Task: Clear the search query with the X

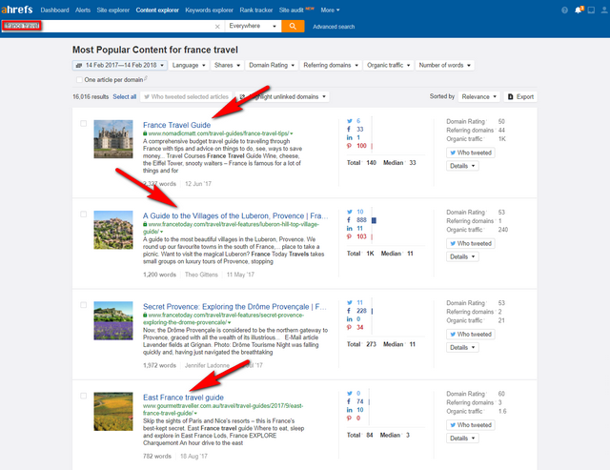Action: (x=217, y=27)
